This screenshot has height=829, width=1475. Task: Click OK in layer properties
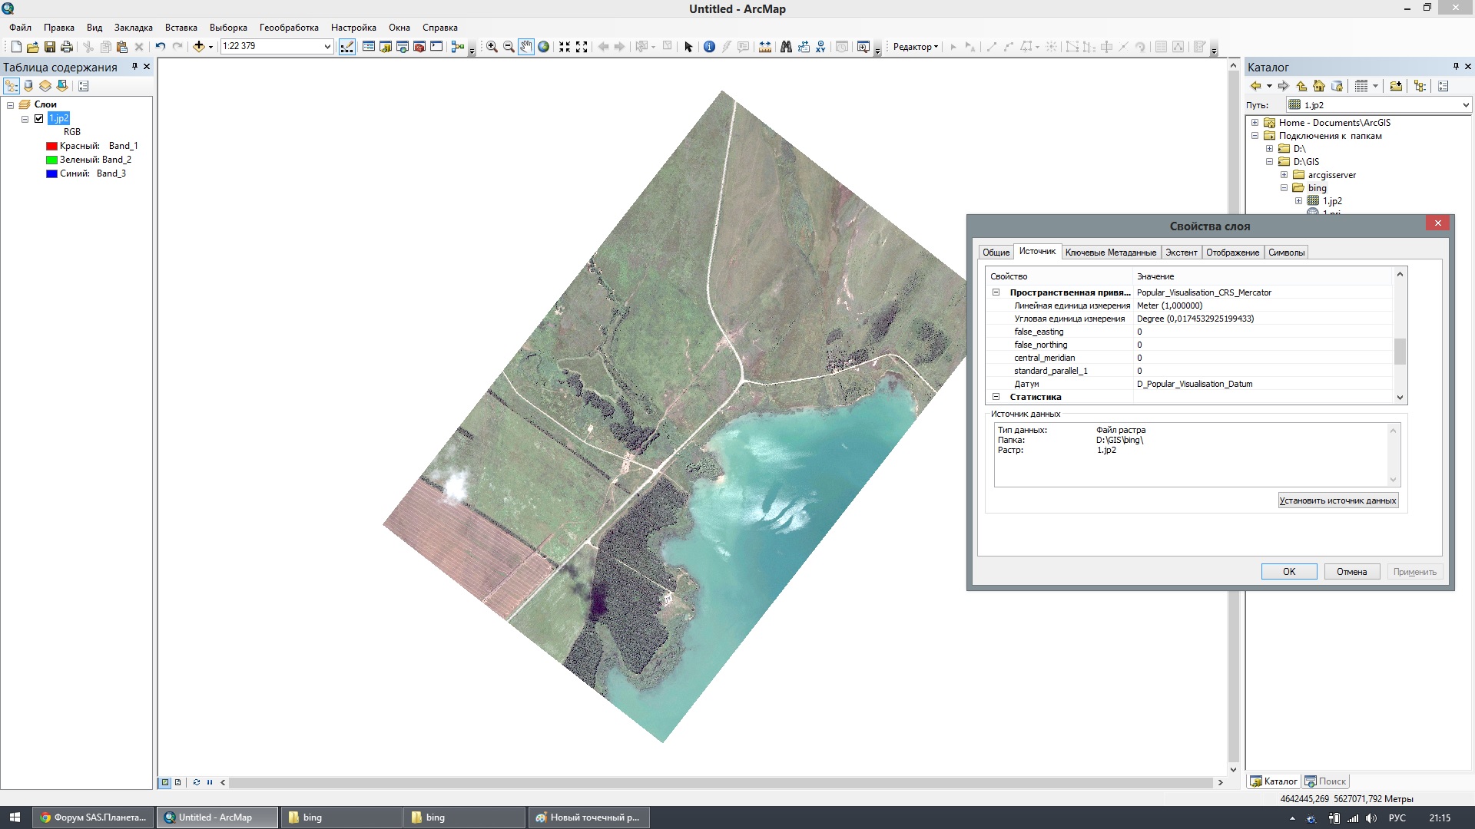click(1288, 572)
